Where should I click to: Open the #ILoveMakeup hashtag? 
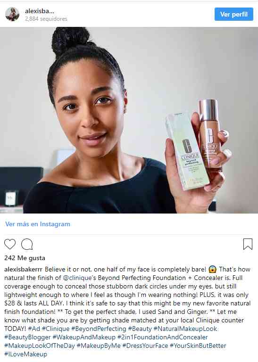tap(25, 354)
